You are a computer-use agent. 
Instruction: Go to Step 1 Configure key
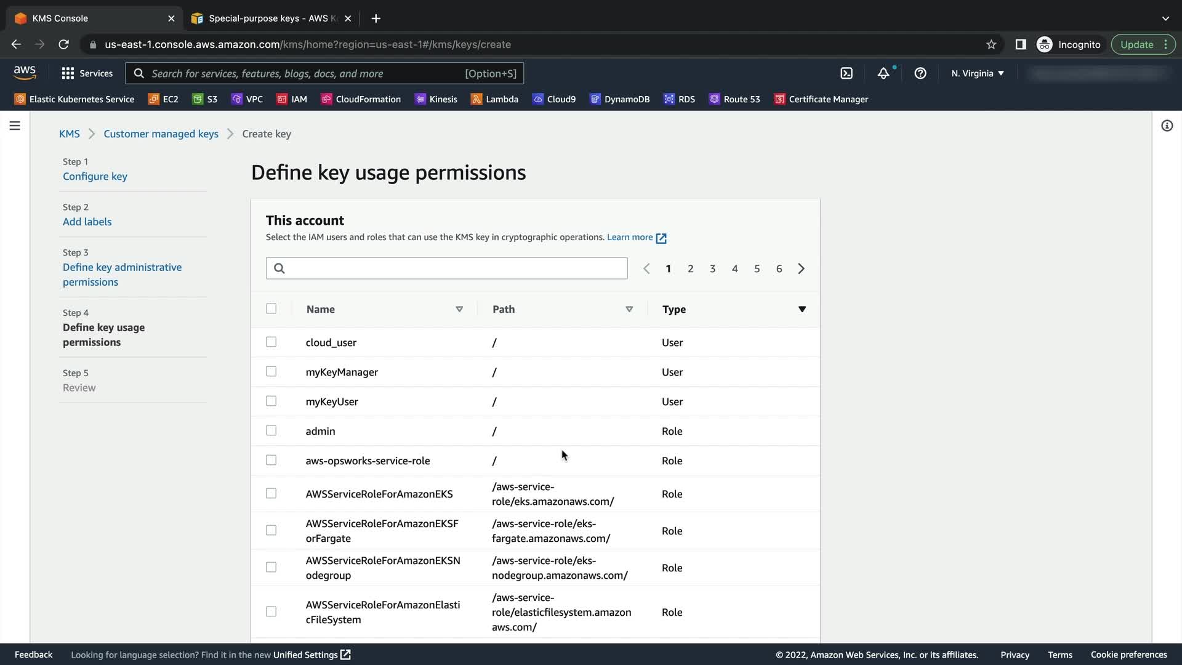pyautogui.click(x=95, y=176)
